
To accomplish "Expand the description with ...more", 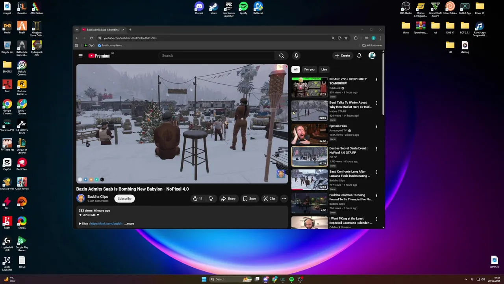I will pyautogui.click(x=129, y=224).
